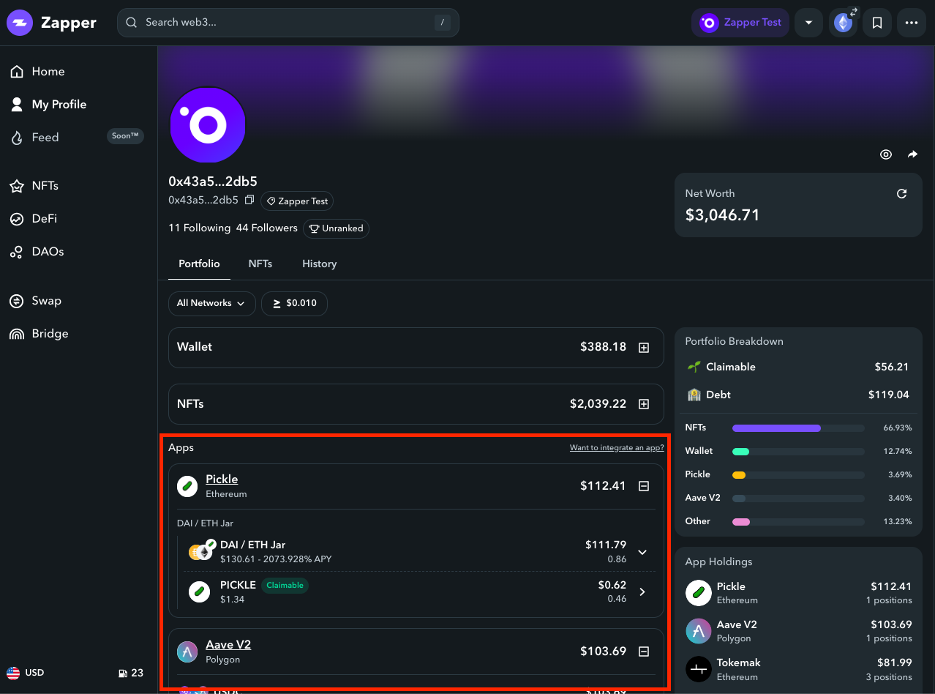Screen dimensions: 935x694
Task: Change the USD currency selector
Action: (26, 673)
